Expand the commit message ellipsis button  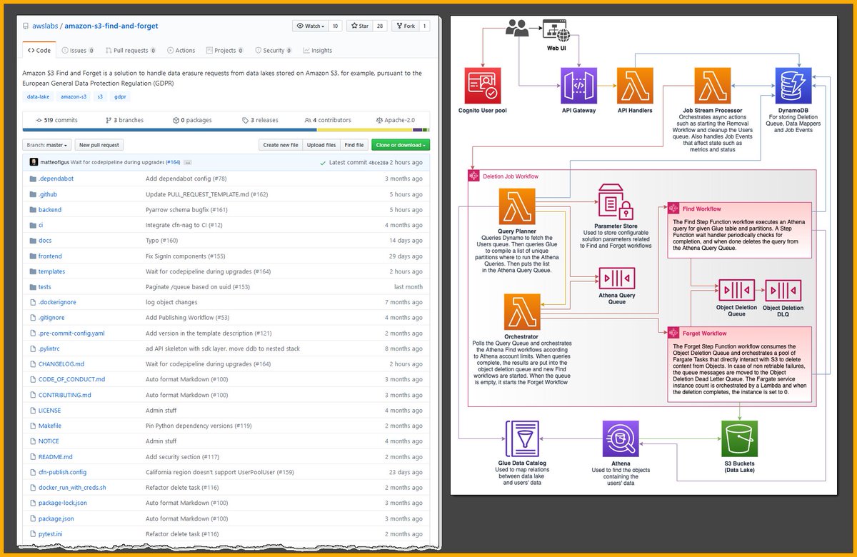(188, 163)
